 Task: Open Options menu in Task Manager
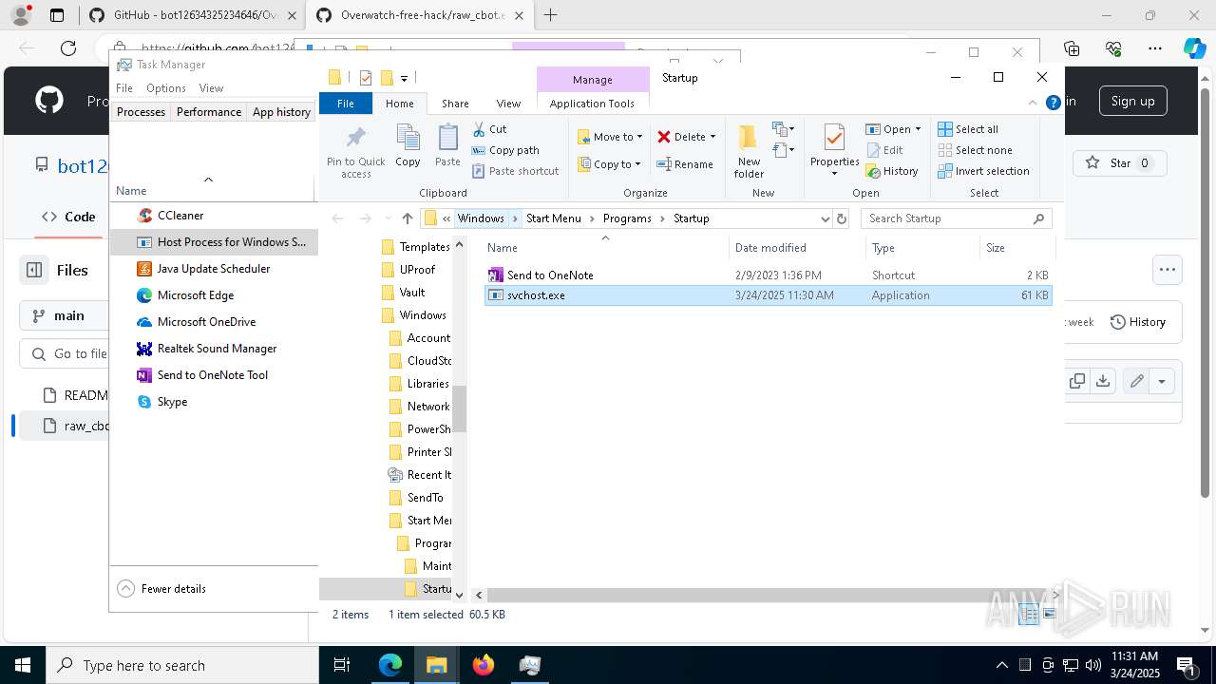pos(166,88)
